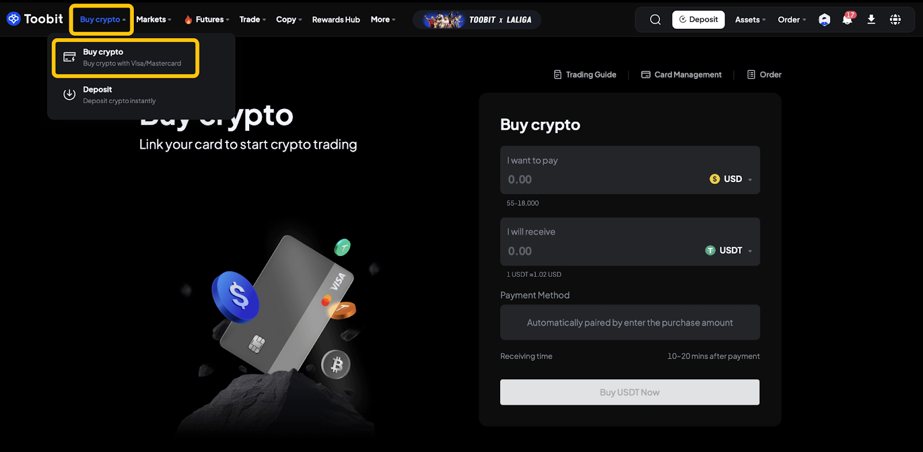Expand the USDT coin selector
Image resolution: width=923 pixels, height=452 pixels.
coord(729,251)
